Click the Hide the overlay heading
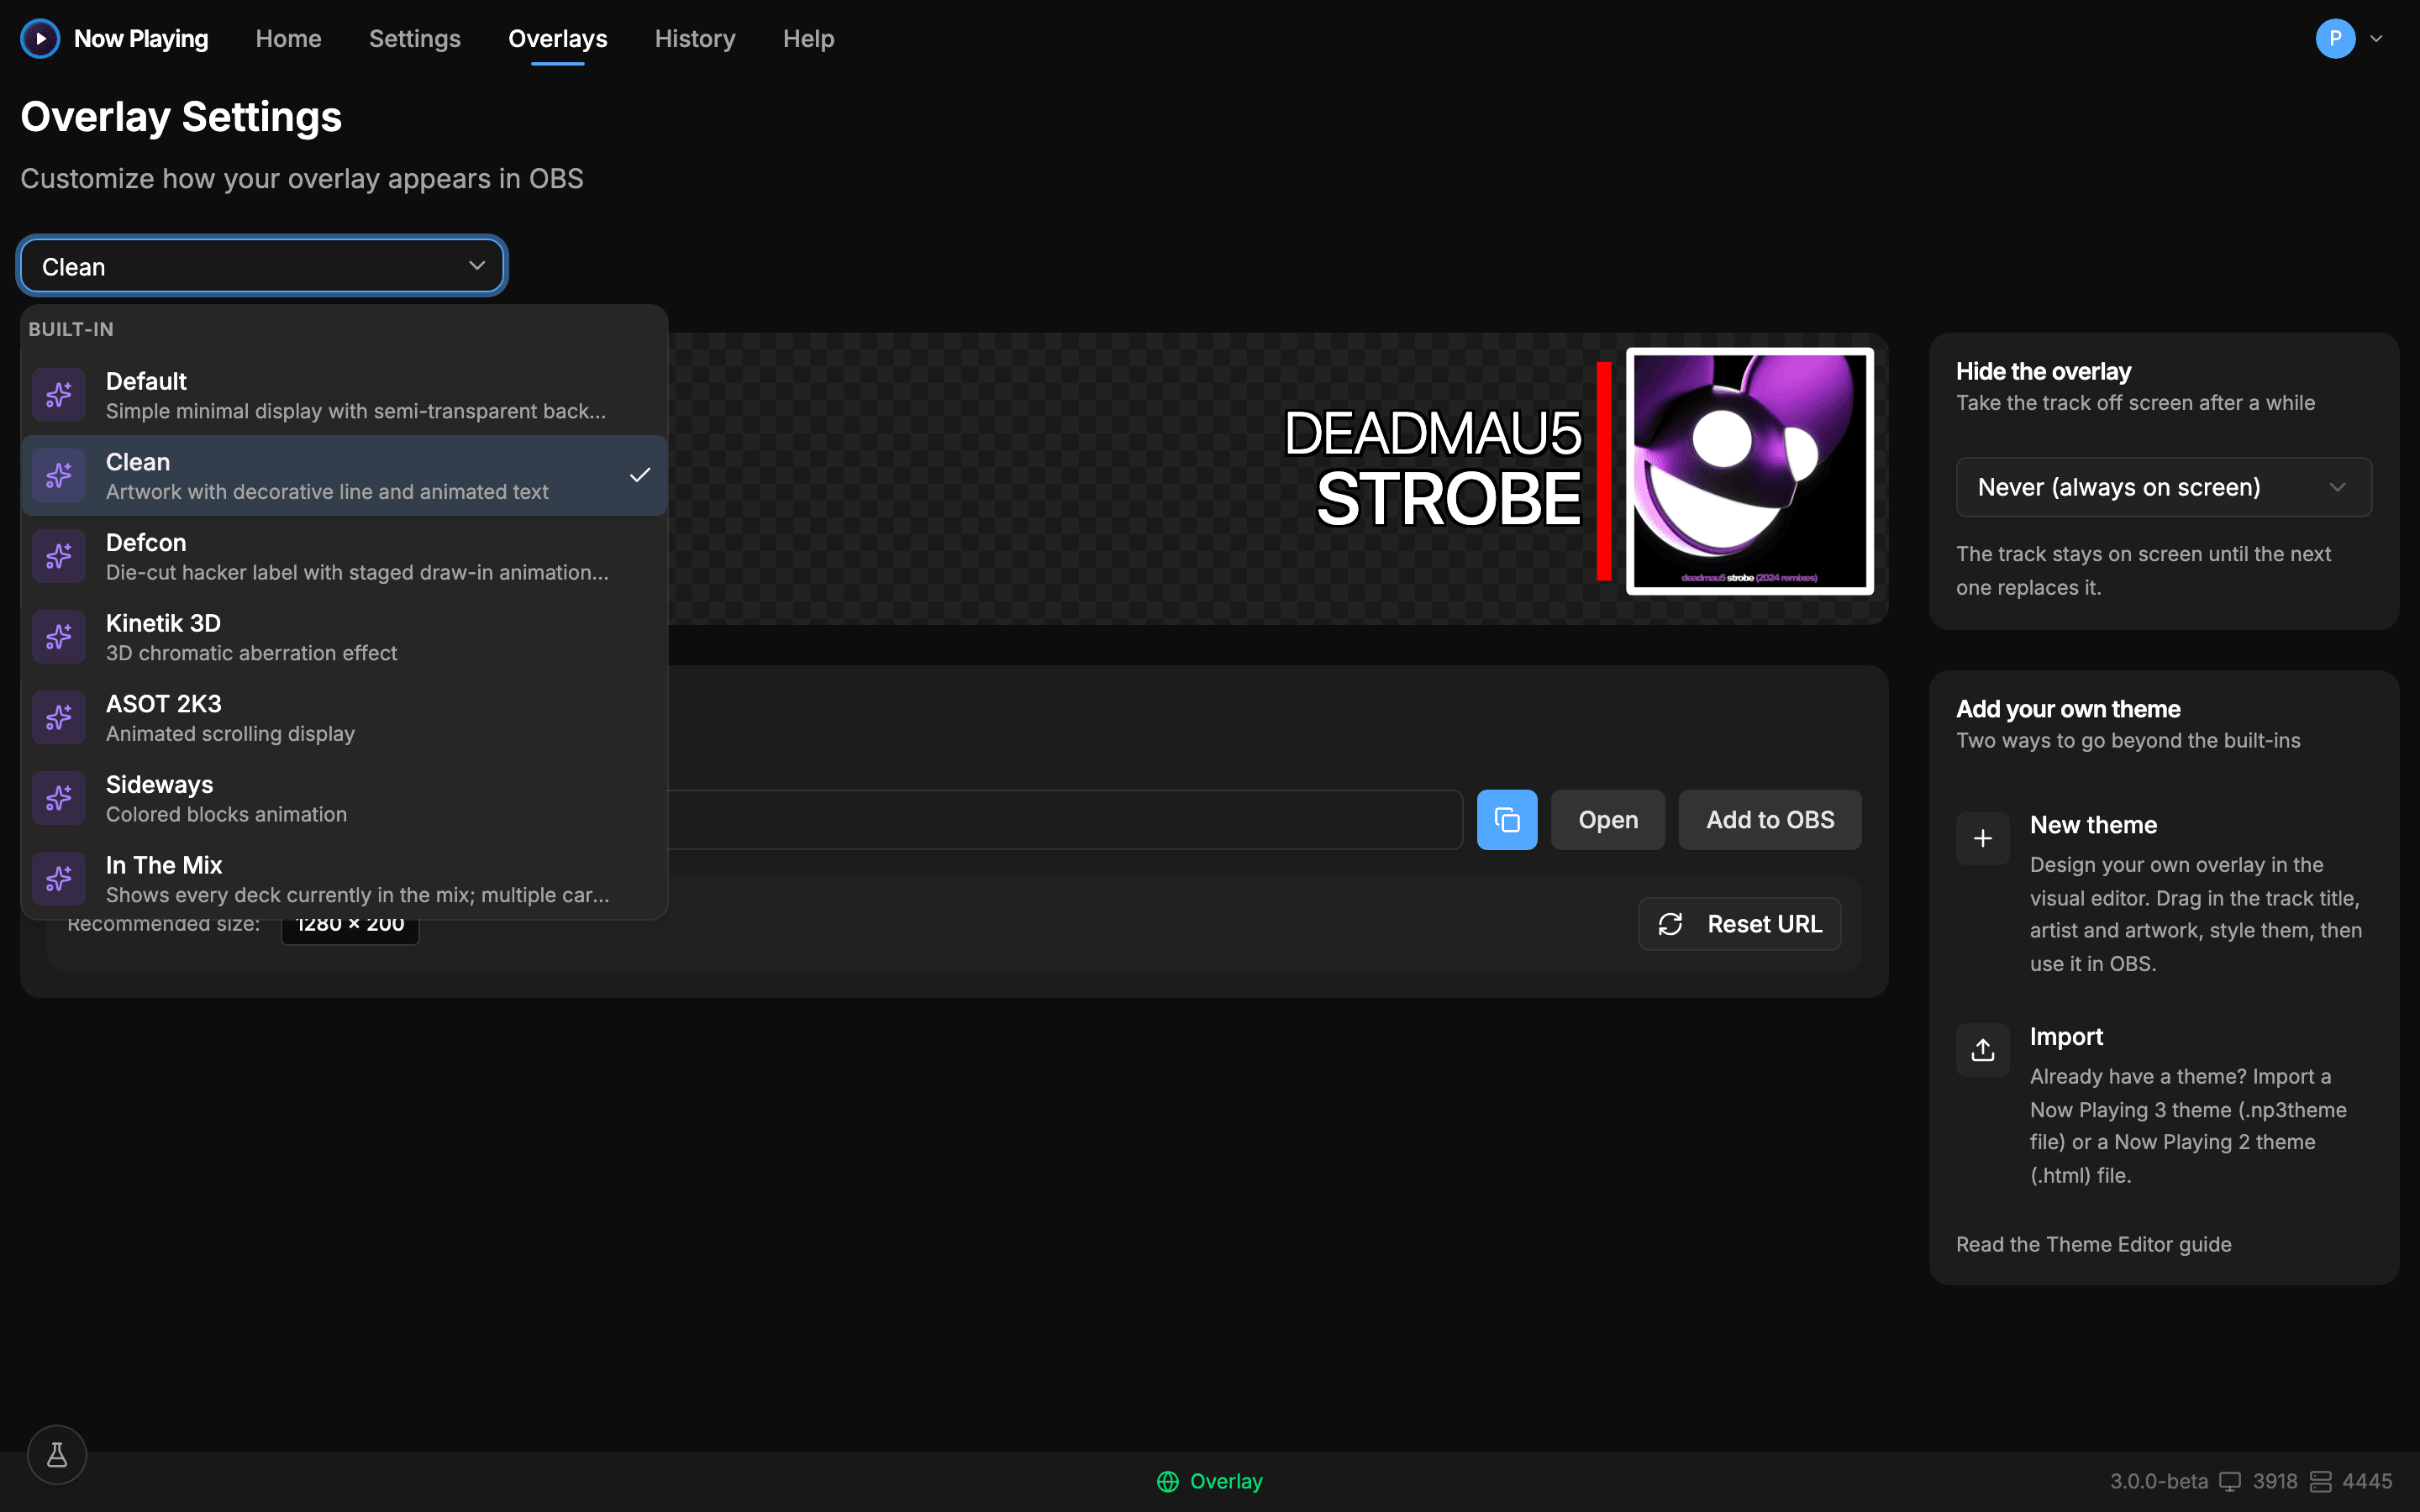This screenshot has height=1512, width=2420. pos(2044,371)
